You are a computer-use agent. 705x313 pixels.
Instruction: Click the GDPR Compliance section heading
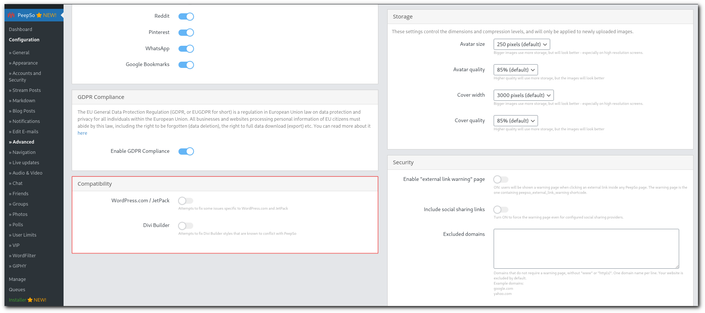click(x=101, y=97)
